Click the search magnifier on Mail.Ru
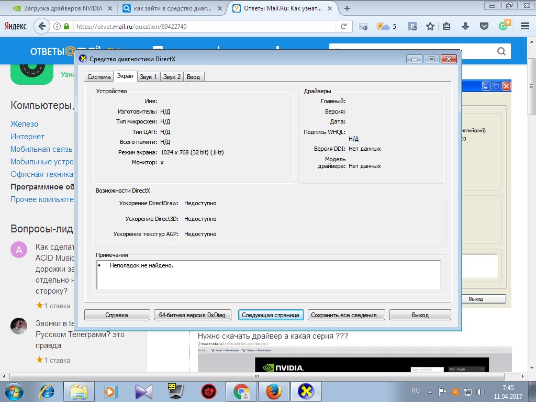This screenshot has height=403, width=536. (501, 51)
